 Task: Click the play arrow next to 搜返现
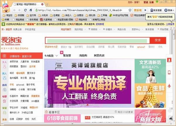click(x=145, y=10)
